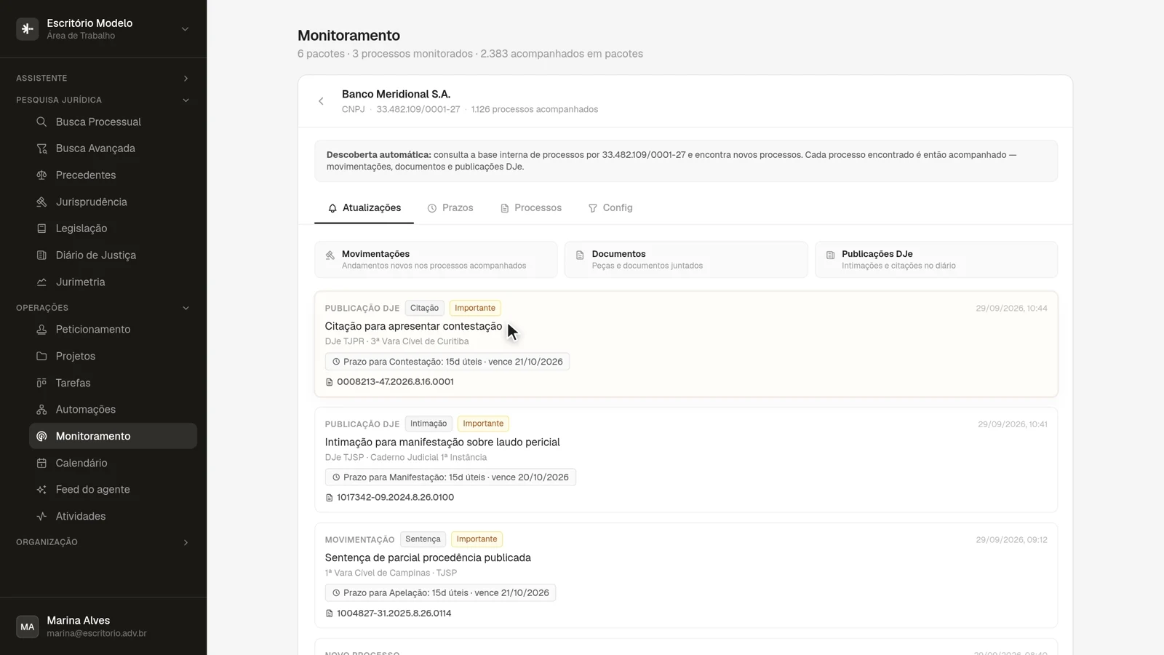Open Marina Alves user profile
This screenshot has width=1164, height=655.
[103, 626]
